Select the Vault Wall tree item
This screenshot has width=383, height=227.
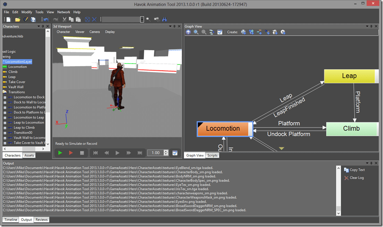coord(16,87)
